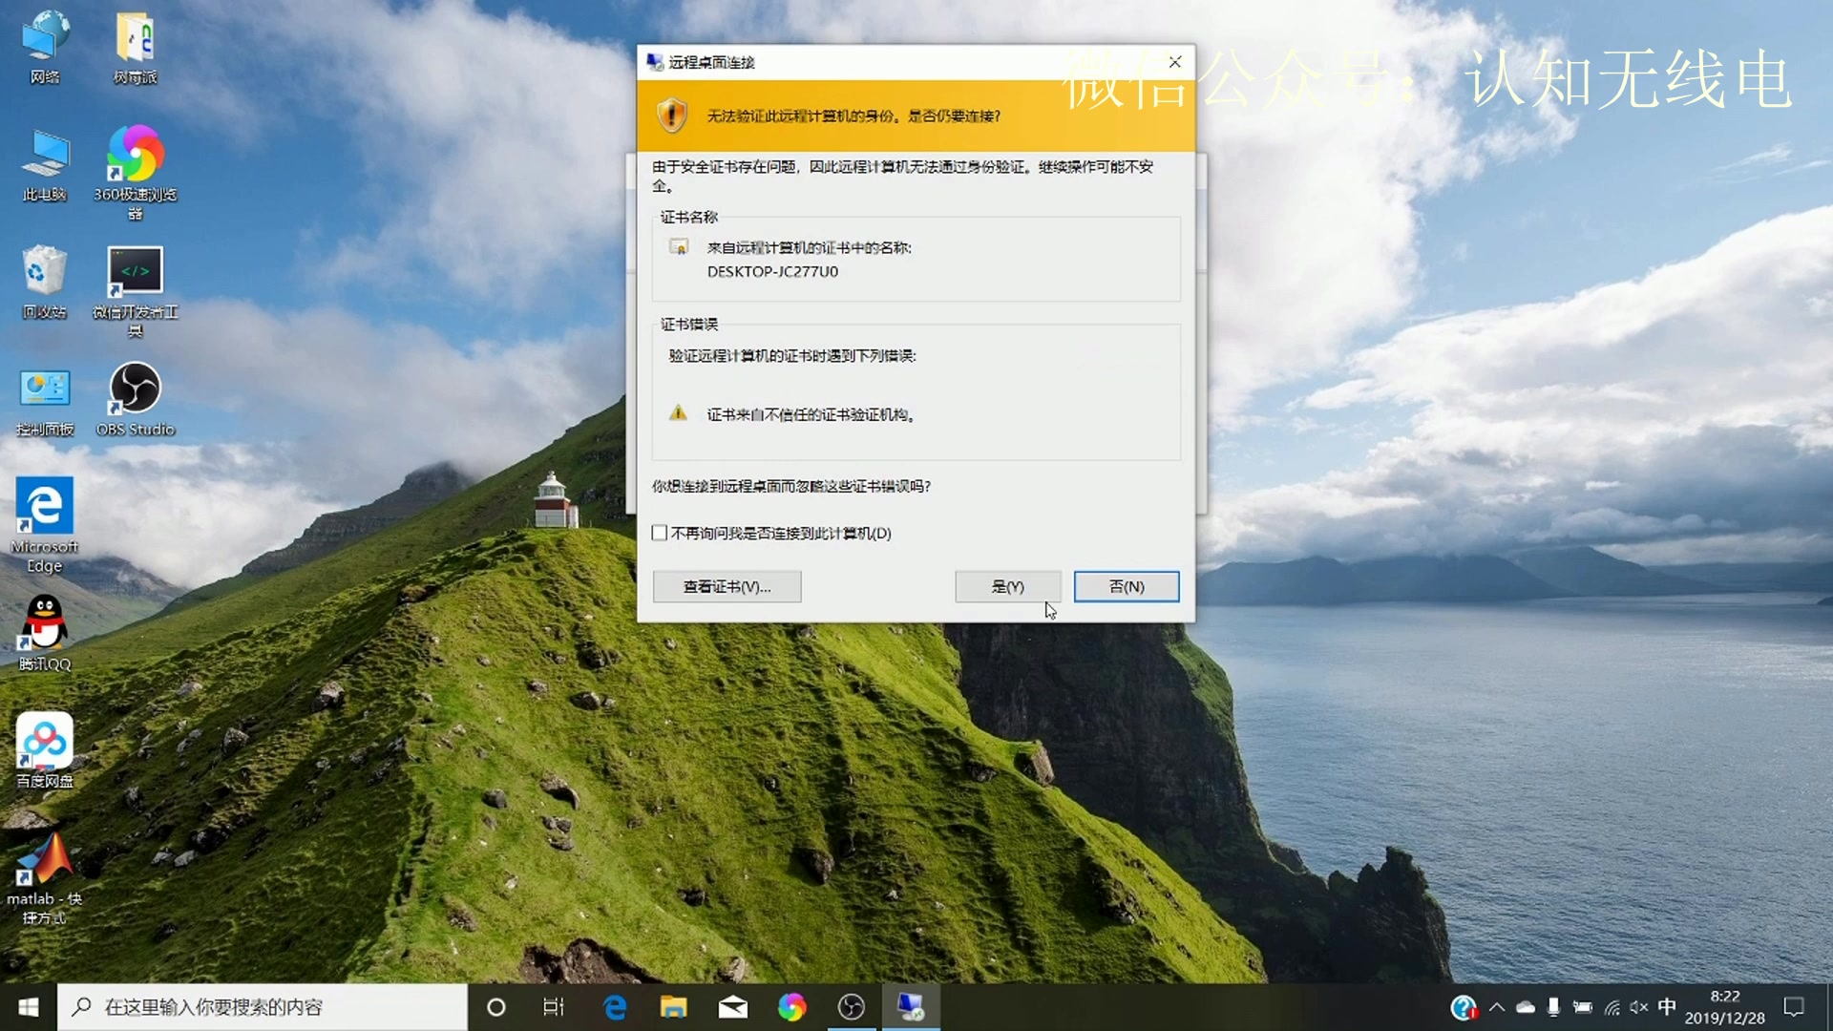Viewport: 1833px width, 1031px height.
Task: Open the Recycle Bin icon
Action: (44, 272)
